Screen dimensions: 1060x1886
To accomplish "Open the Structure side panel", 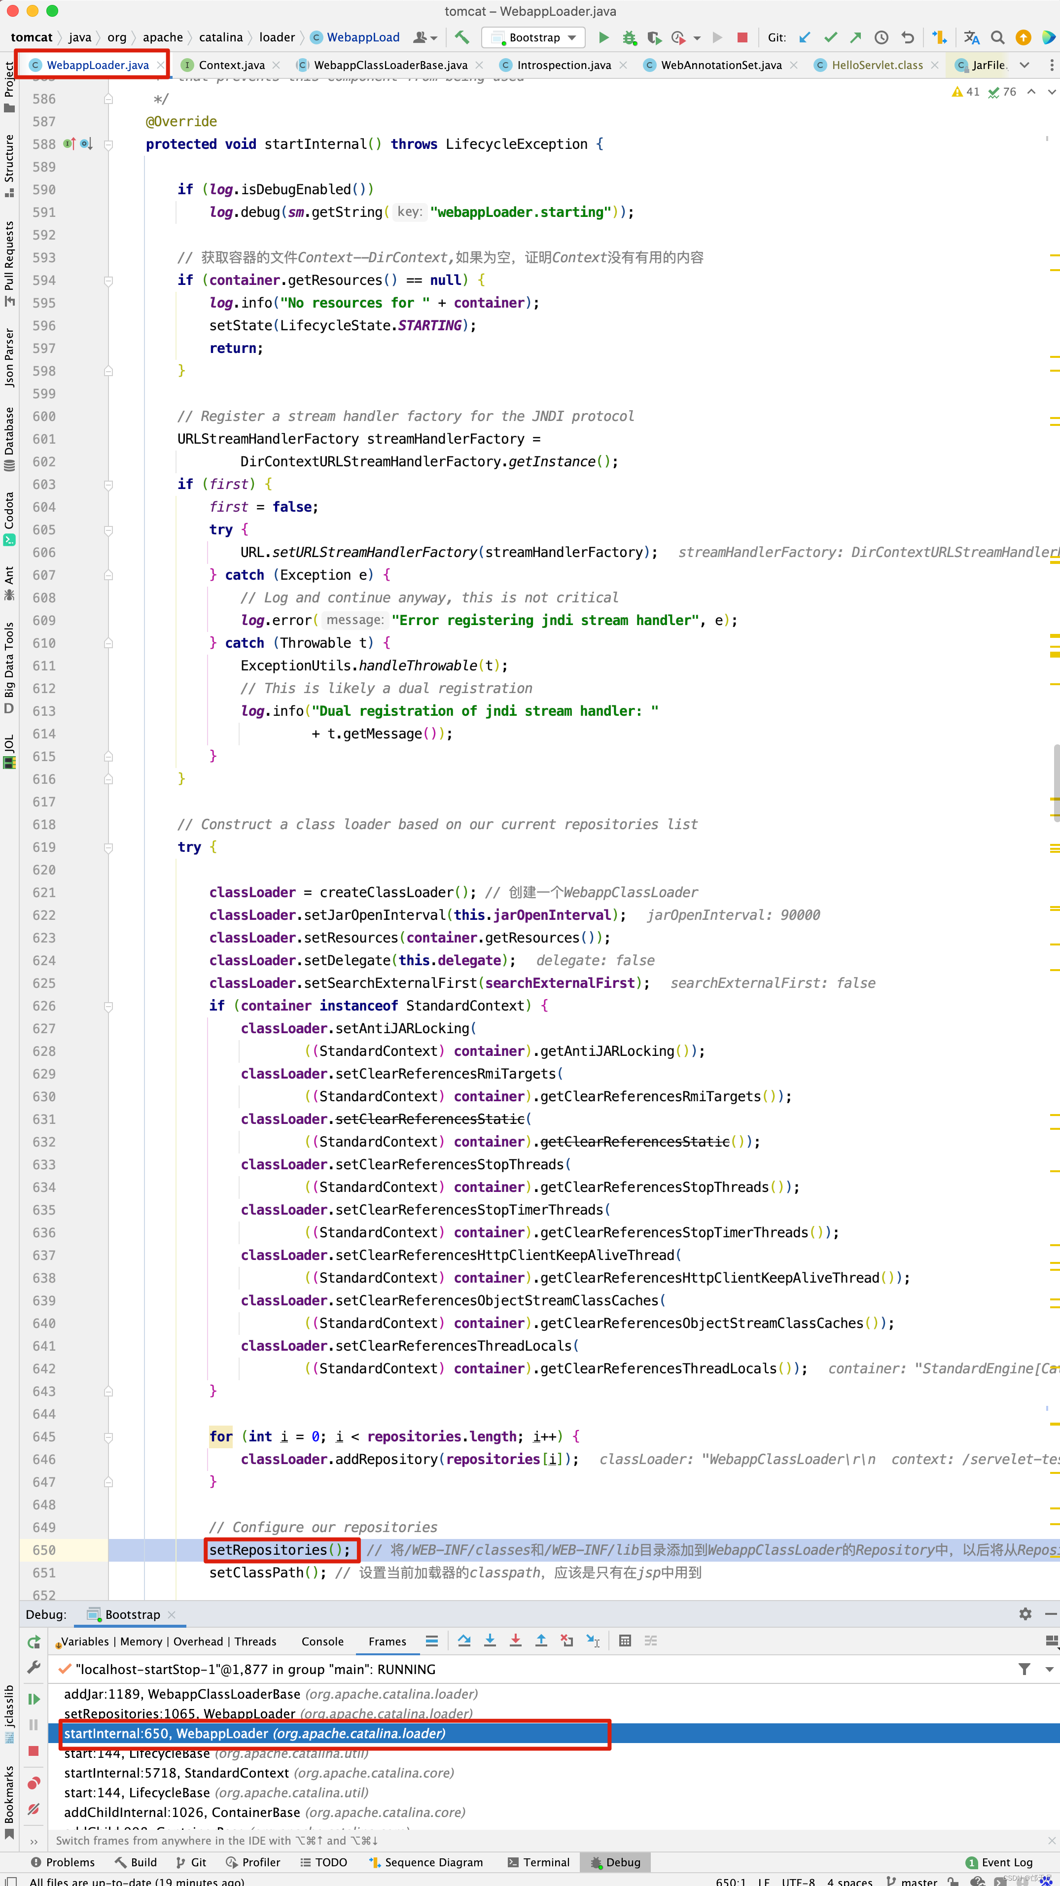I will [9, 166].
